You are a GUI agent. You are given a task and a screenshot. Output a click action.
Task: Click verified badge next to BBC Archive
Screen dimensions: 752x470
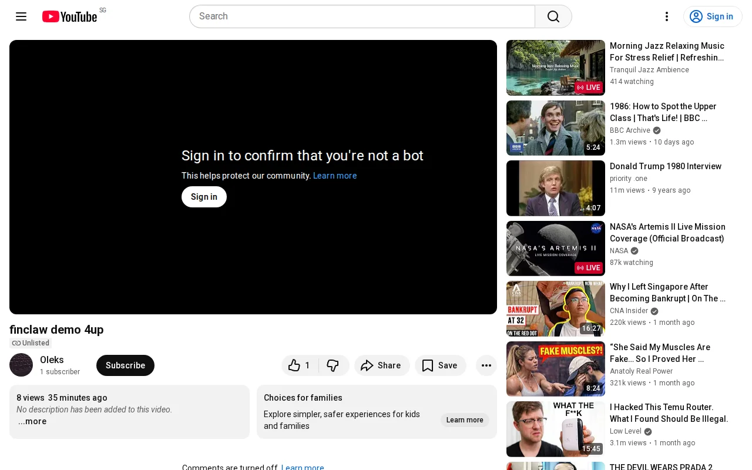(657, 130)
